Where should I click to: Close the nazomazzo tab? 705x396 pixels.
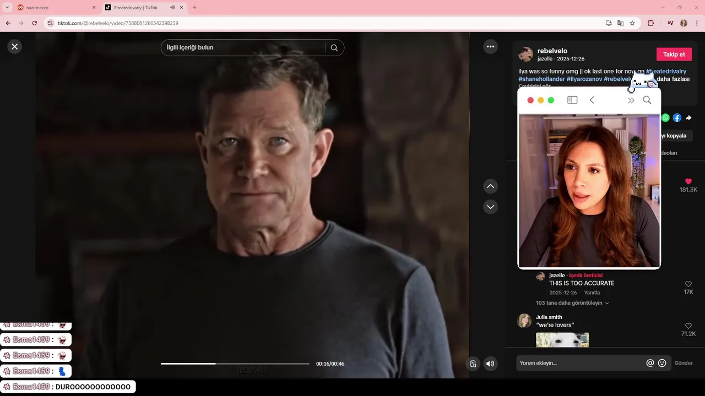(x=94, y=8)
